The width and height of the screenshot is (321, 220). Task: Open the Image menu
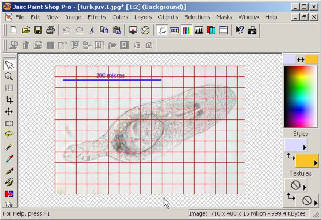click(x=73, y=17)
